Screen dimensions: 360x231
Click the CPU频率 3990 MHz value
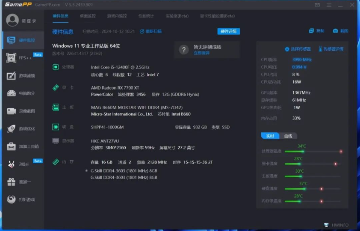302,60
